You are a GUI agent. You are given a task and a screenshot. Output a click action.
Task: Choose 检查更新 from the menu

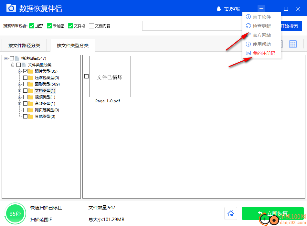click(x=261, y=26)
